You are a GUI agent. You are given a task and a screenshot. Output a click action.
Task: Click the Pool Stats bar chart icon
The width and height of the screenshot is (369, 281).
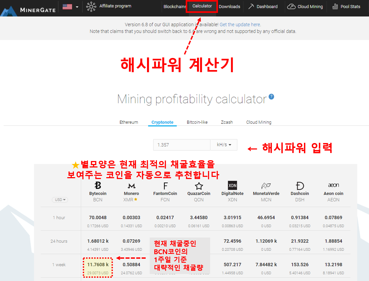335,6
